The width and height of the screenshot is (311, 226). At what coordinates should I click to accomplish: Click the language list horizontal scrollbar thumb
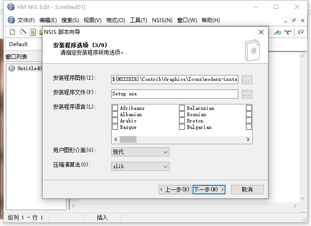click(128, 139)
